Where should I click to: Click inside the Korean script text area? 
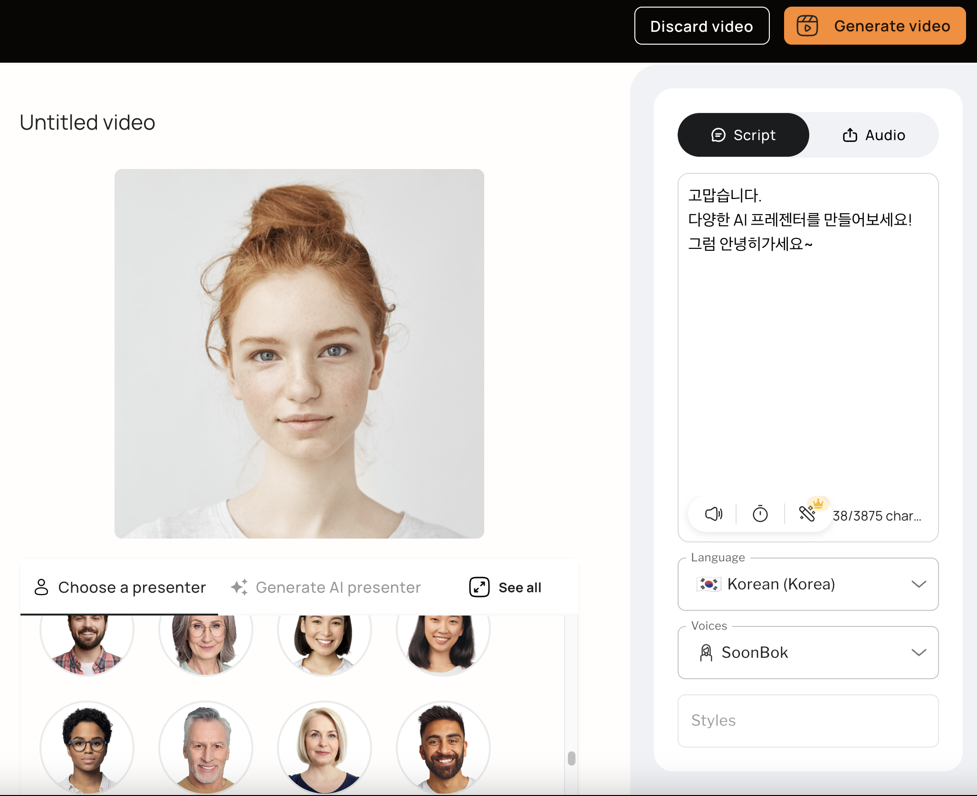click(808, 356)
